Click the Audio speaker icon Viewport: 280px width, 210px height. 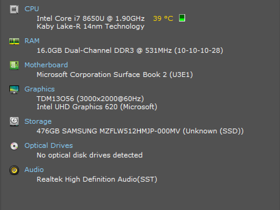14,170
